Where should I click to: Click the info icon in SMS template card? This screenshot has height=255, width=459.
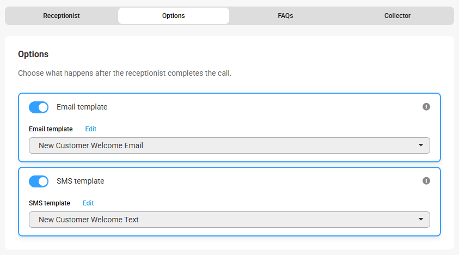426,181
